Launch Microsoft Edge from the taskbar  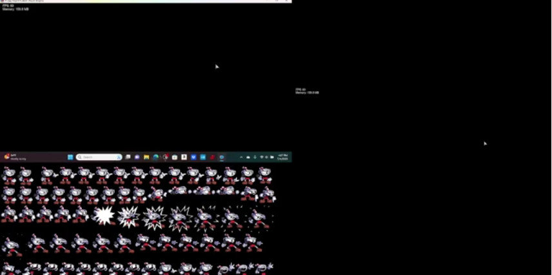click(x=156, y=158)
